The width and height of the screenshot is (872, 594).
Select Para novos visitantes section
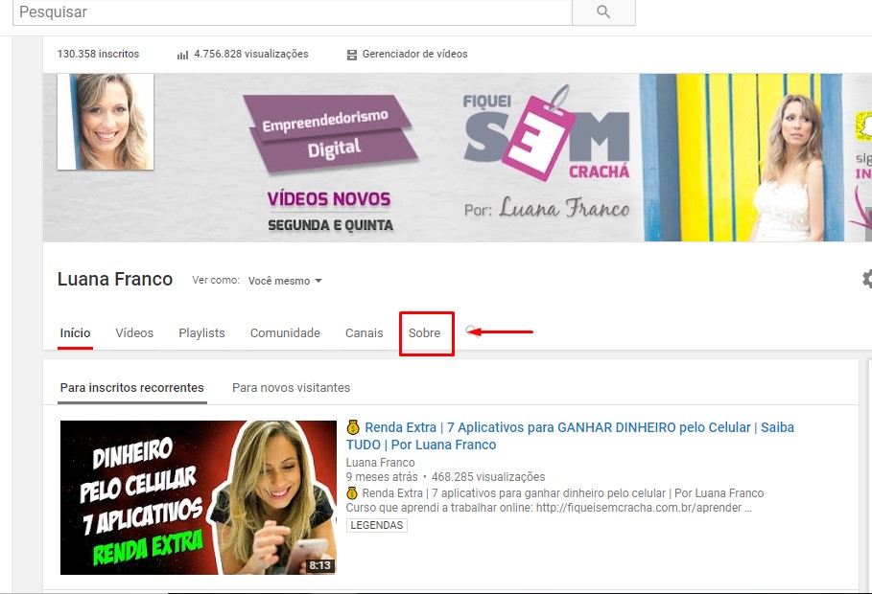[291, 388]
